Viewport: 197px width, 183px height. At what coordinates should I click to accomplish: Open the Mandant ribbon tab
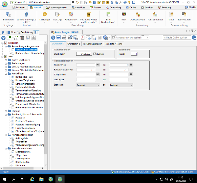tap(19, 8)
